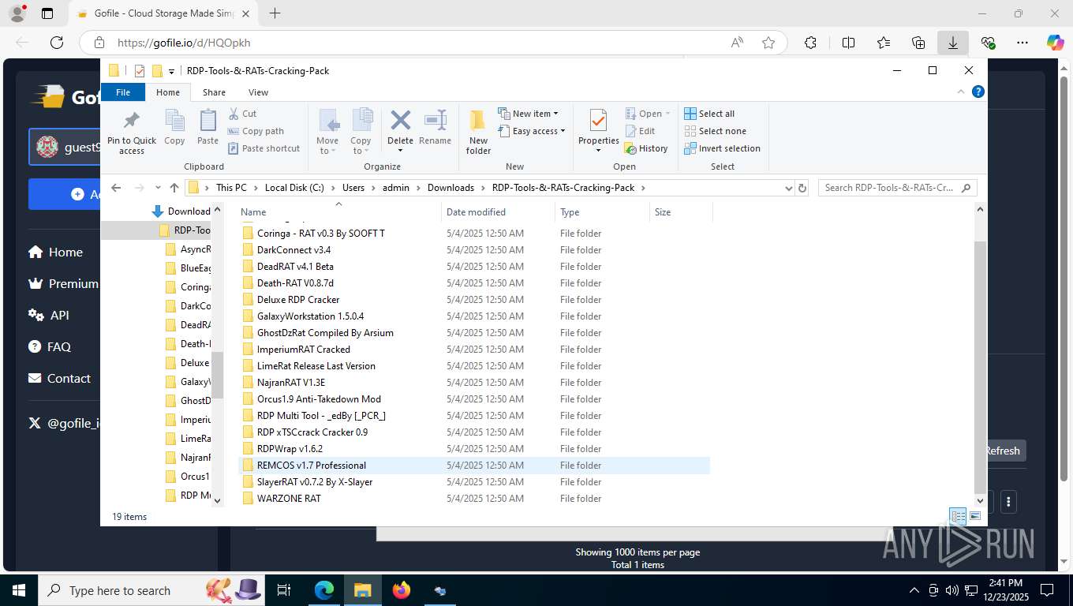Click the Properties ribbon icon
The width and height of the screenshot is (1073, 606).
click(598, 132)
